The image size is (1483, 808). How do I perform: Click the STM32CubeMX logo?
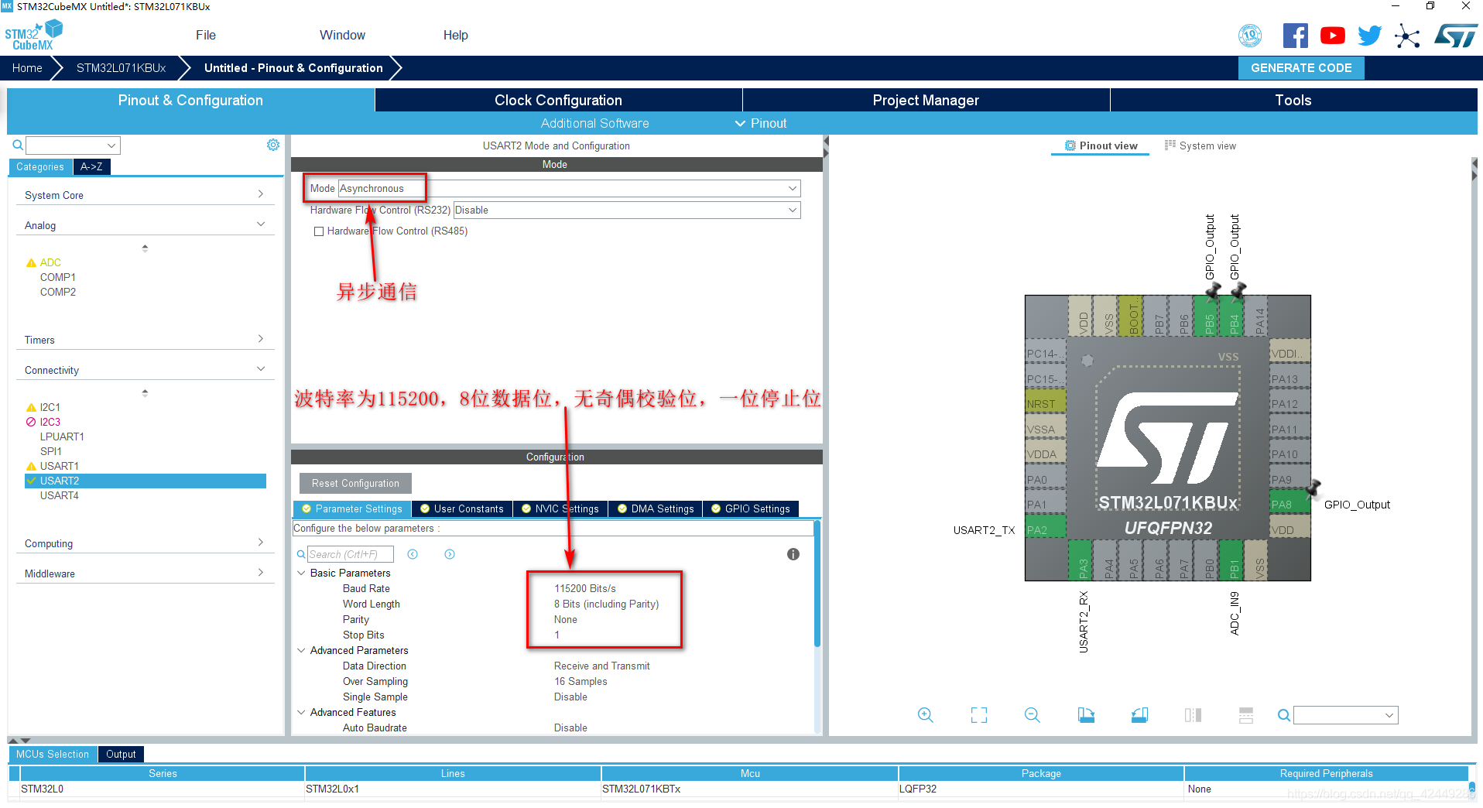coord(33,36)
